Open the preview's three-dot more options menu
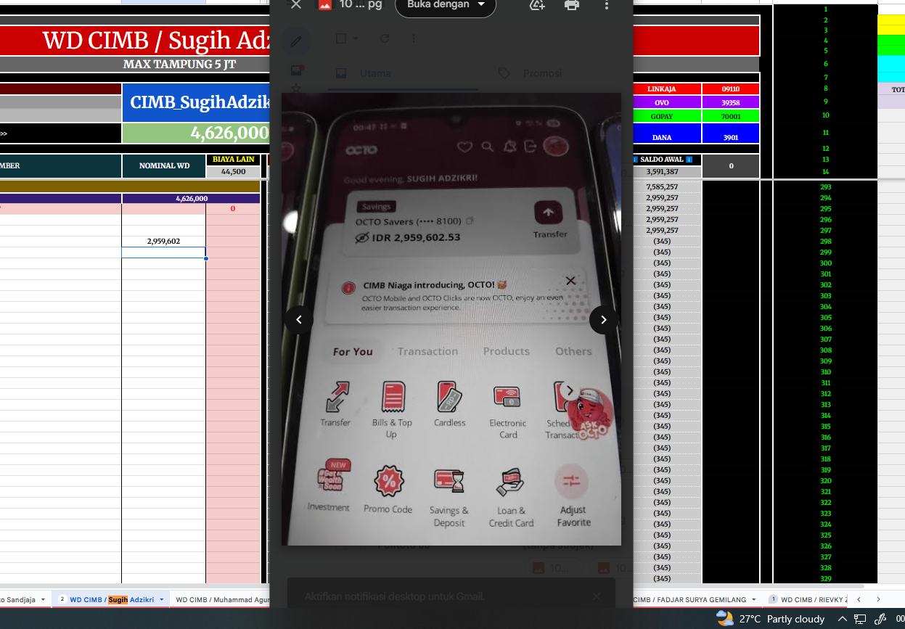Image resolution: width=905 pixels, height=629 pixels. pyautogui.click(x=607, y=4)
